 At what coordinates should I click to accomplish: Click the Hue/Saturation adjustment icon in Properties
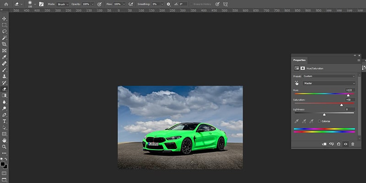pos(296,68)
